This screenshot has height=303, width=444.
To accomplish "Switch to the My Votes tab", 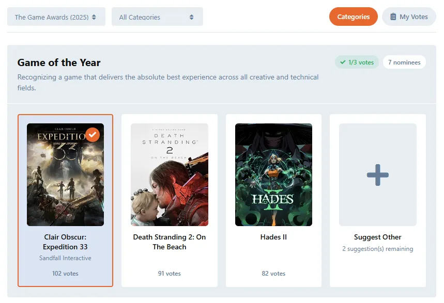I will tap(409, 17).
